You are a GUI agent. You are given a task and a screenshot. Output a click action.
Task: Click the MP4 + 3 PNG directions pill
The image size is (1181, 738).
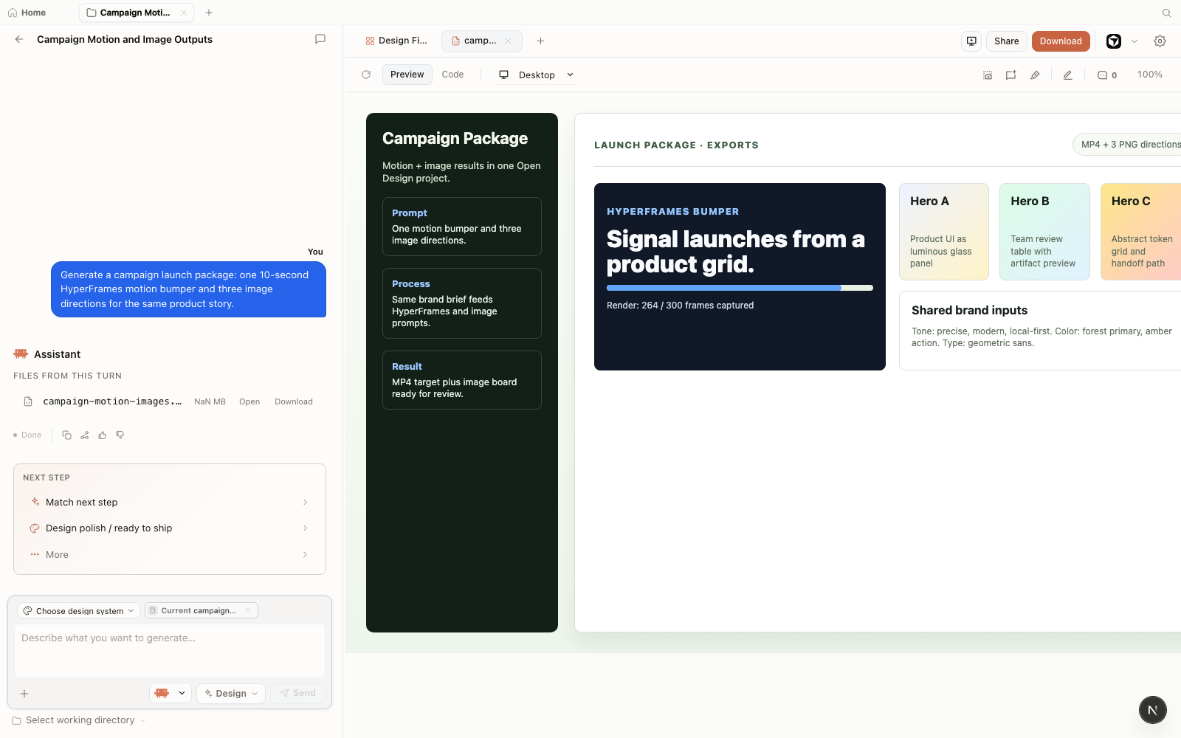point(1127,145)
